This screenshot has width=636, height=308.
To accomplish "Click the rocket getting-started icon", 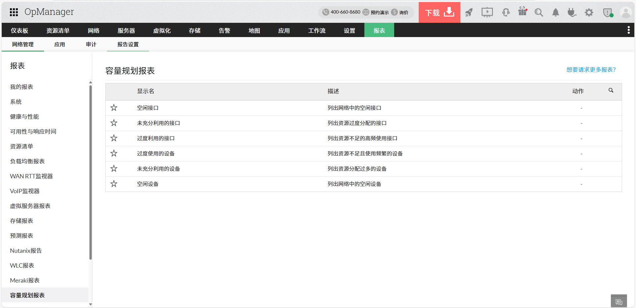I will 469,12.
